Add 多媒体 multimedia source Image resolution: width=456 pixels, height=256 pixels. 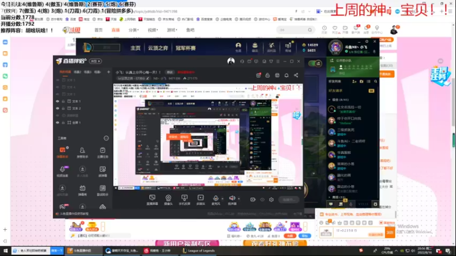point(201,200)
